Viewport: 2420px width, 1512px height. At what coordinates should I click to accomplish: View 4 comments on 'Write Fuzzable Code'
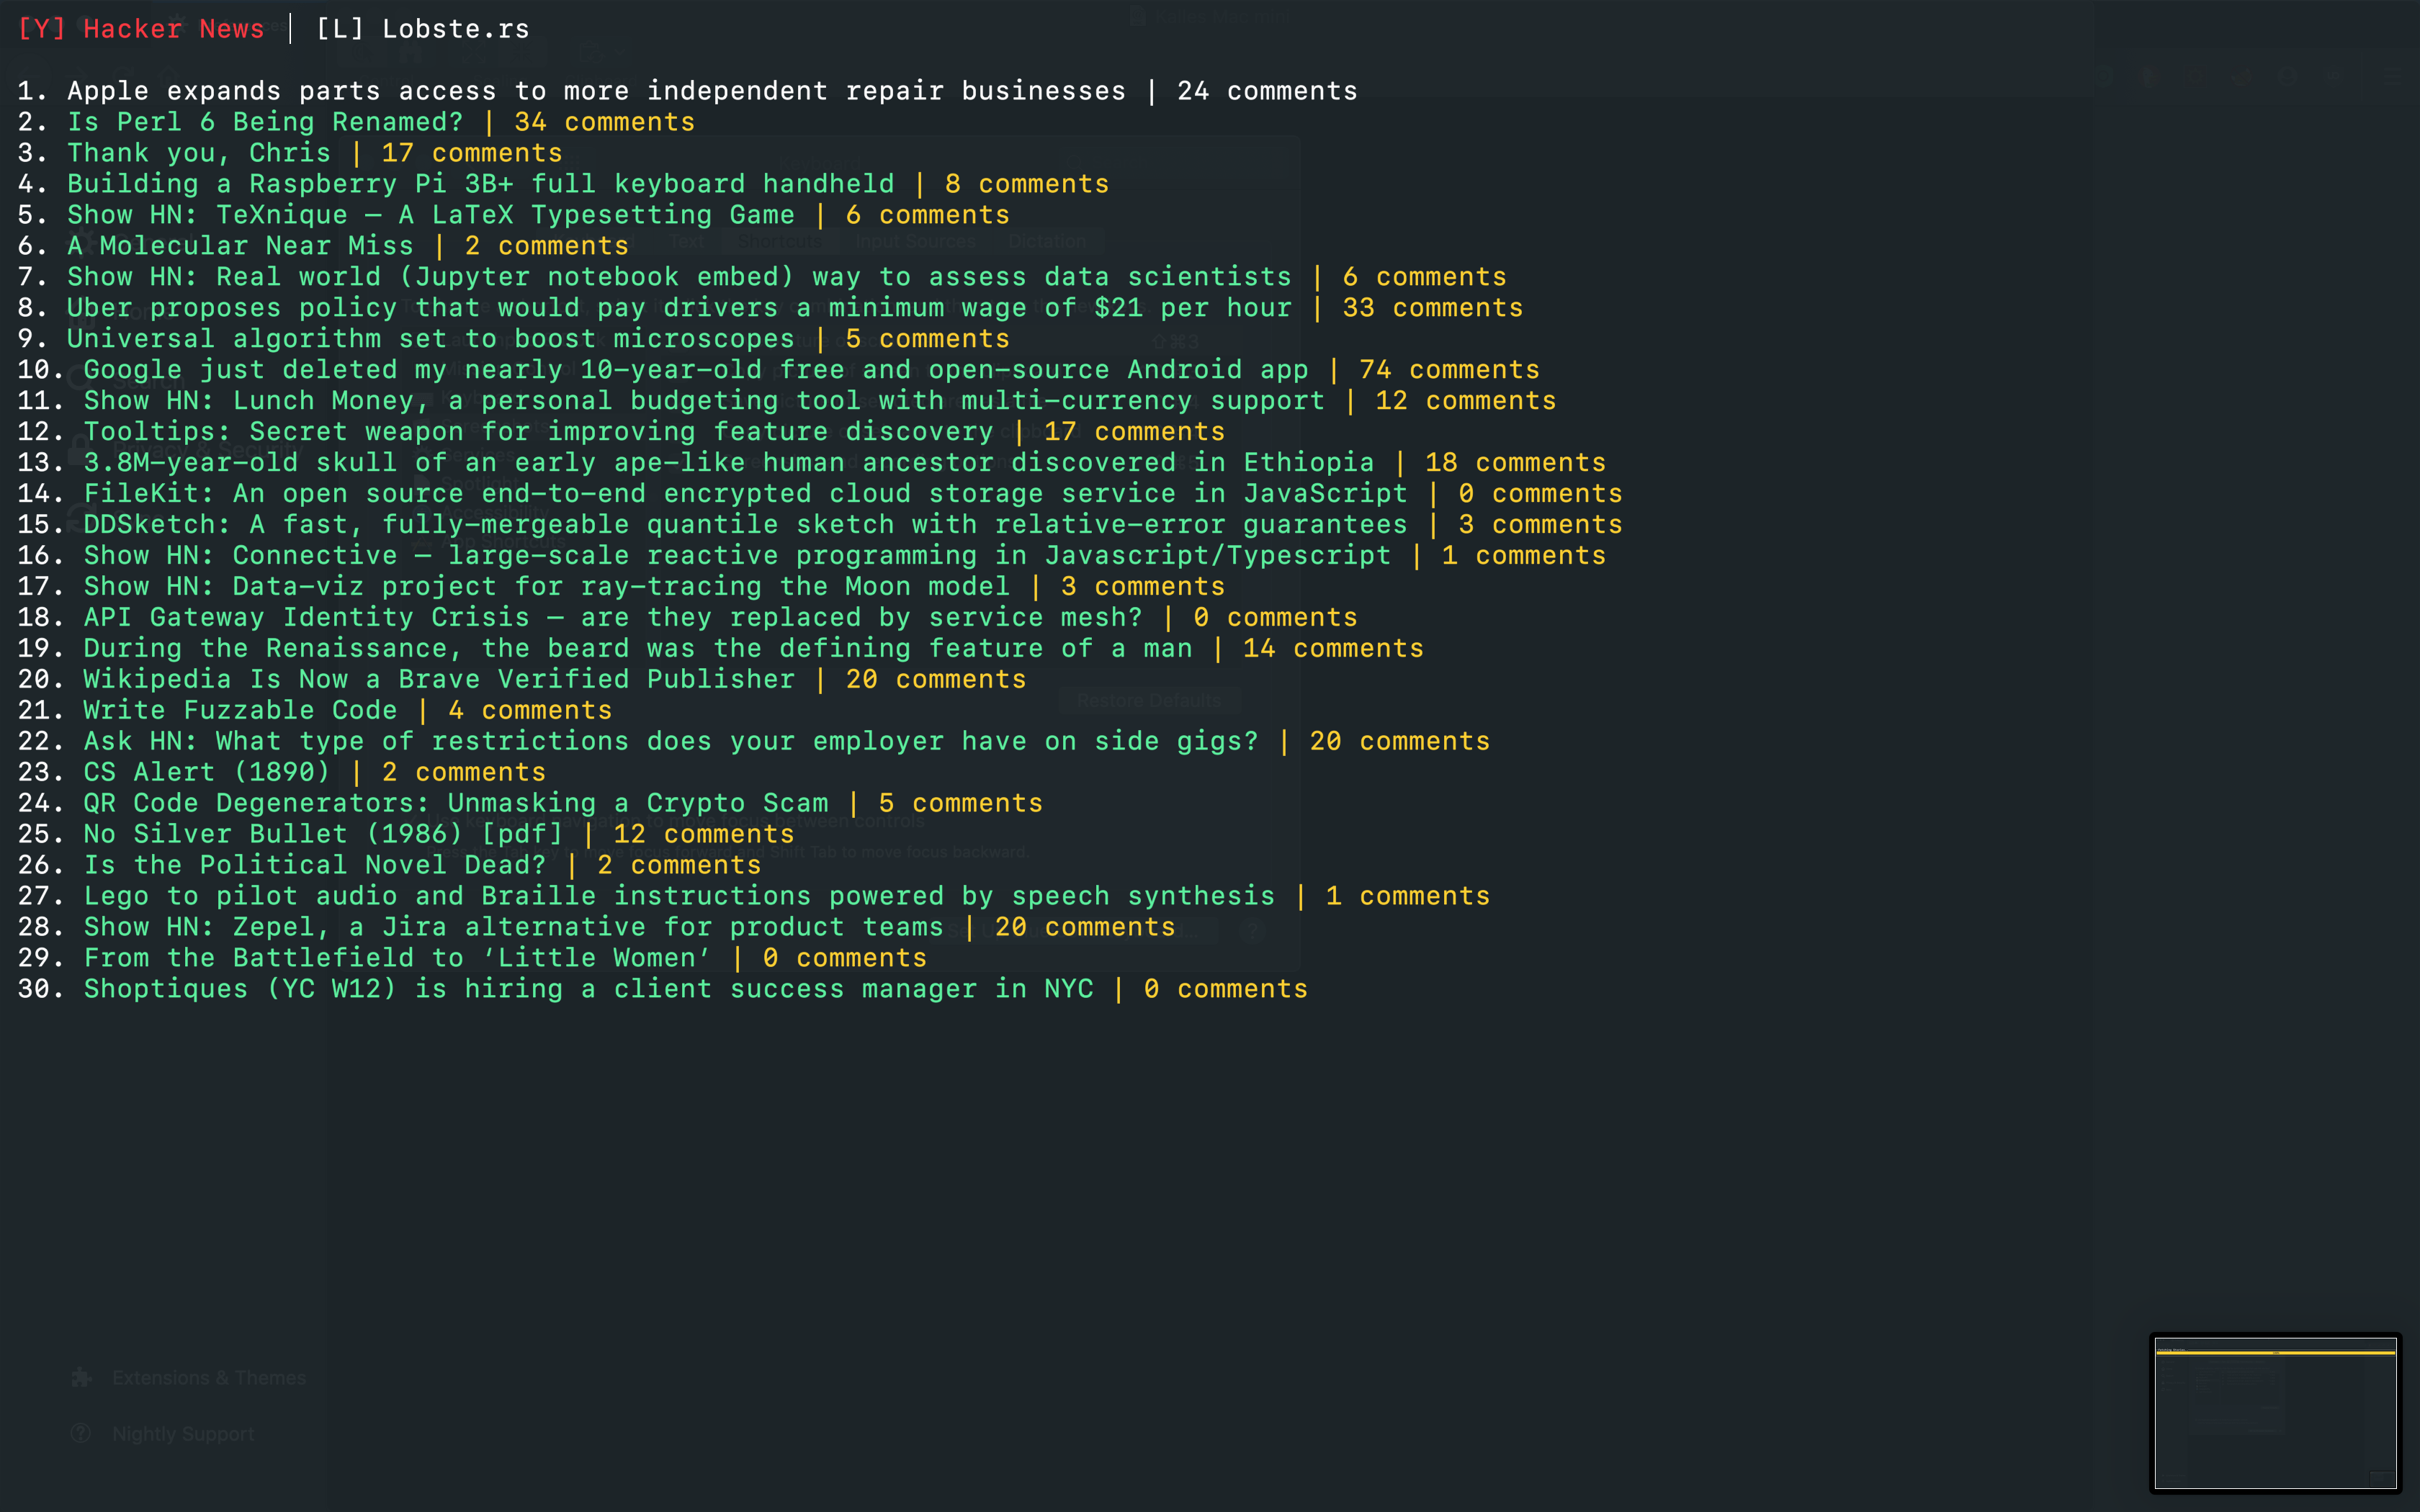tap(530, 711)
